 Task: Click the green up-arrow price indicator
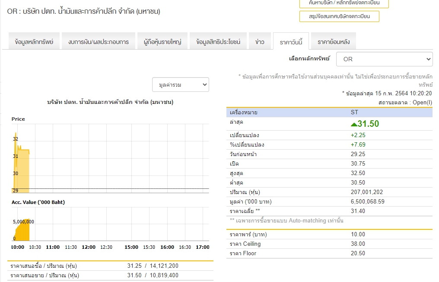pos(354,124)
